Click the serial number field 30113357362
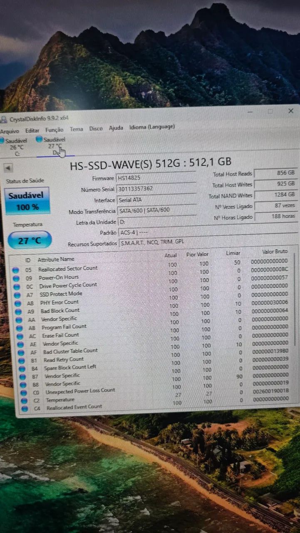Viewport: 300px width, 533px height. pos(156,188)
